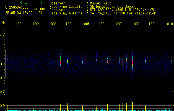Click the date 25.05.04 18:00 text
This screenshot has width=174, height=111.
pyautogui.click(x=19, y=13)
